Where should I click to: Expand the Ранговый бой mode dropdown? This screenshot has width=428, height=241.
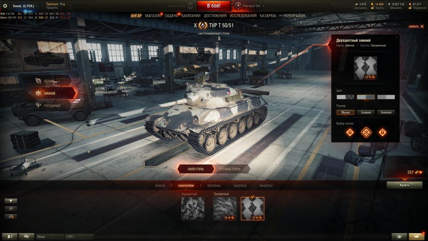[264, 6]
